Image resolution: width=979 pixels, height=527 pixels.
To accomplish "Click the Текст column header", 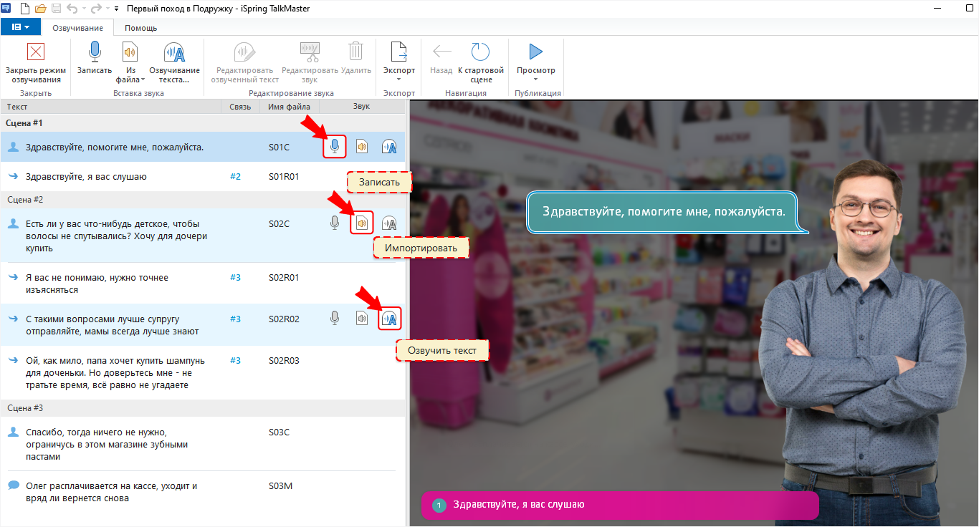I will click(110, 107).
